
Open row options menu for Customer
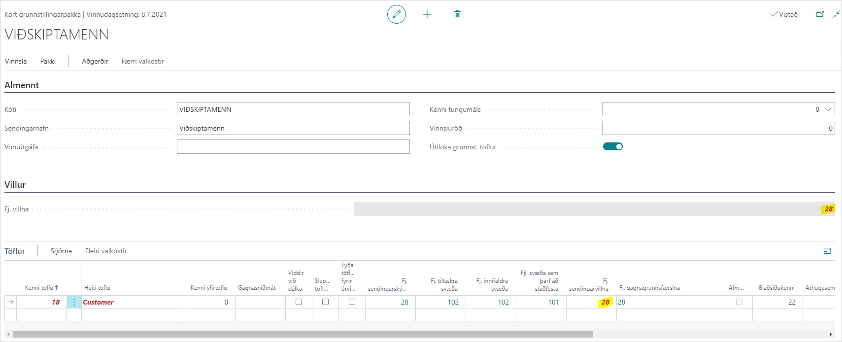[74, 302]
